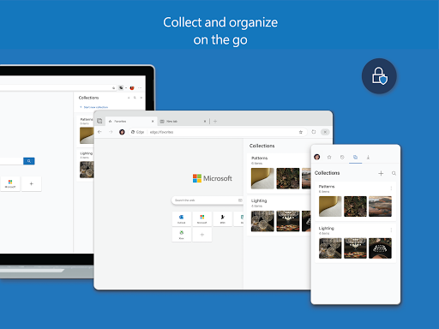Click the back arrow in tablet browser
Screen dimensions: 439x329
click(x=99, y=132)
